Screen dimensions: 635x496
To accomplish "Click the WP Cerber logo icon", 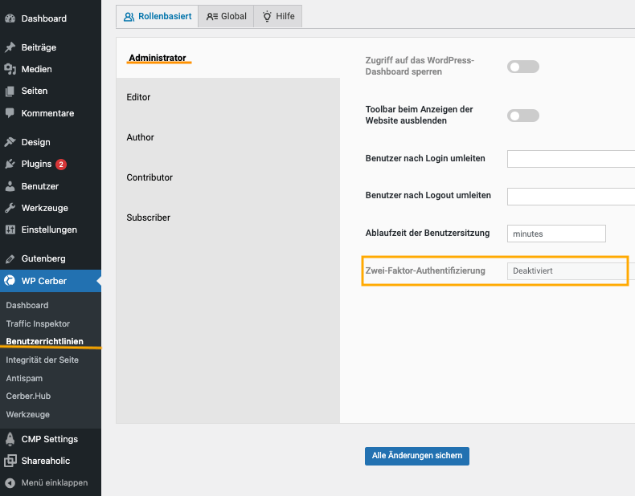I will click(10, 281).
